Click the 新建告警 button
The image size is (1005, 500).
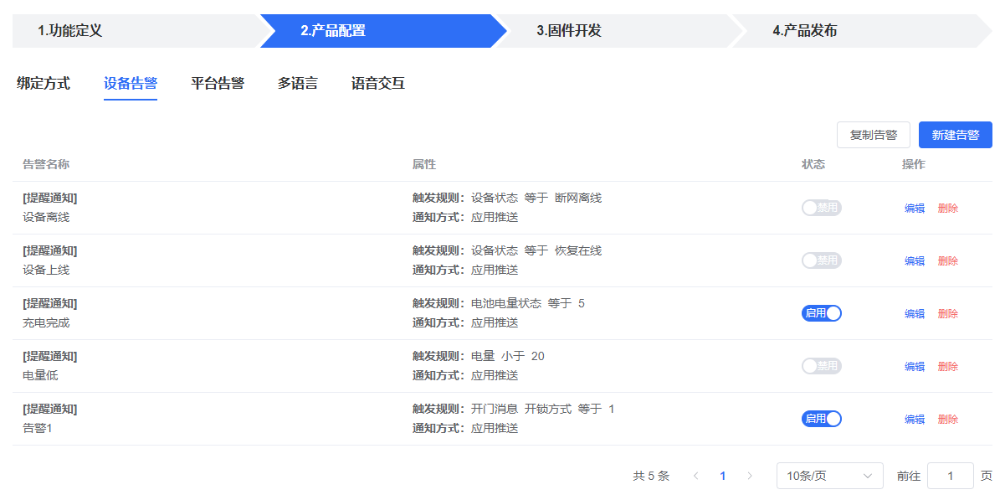(x=955, y=135)
